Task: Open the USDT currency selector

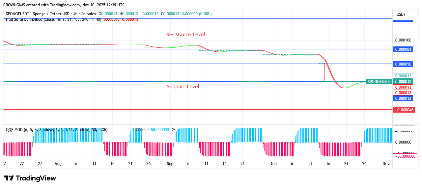Action: pyautogui.click(x=401, y=14)
